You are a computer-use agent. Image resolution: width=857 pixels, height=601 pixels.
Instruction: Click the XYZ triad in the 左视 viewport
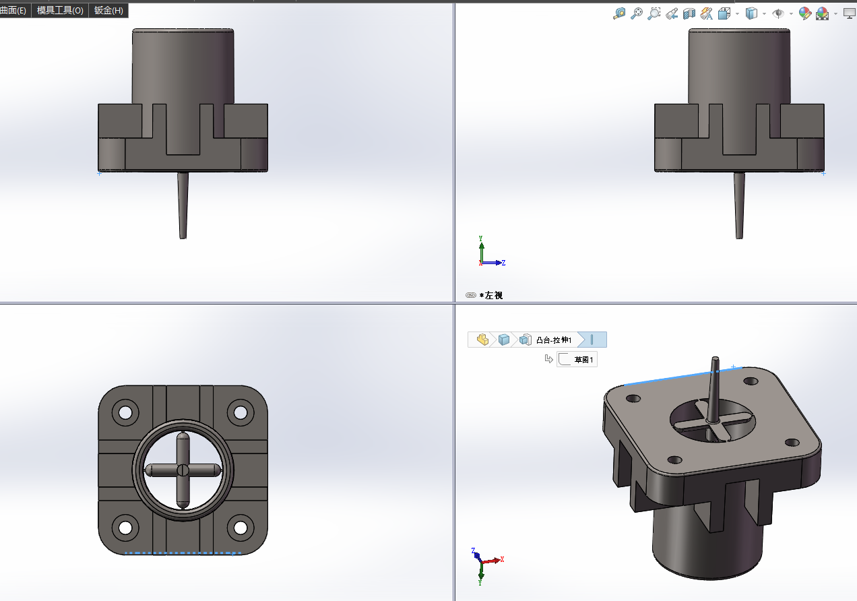tap(491, 251)
